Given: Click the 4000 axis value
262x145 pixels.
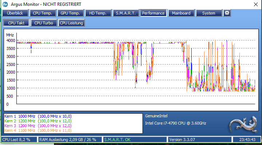Looking at the screenshot, I should (x=11, y=40).
